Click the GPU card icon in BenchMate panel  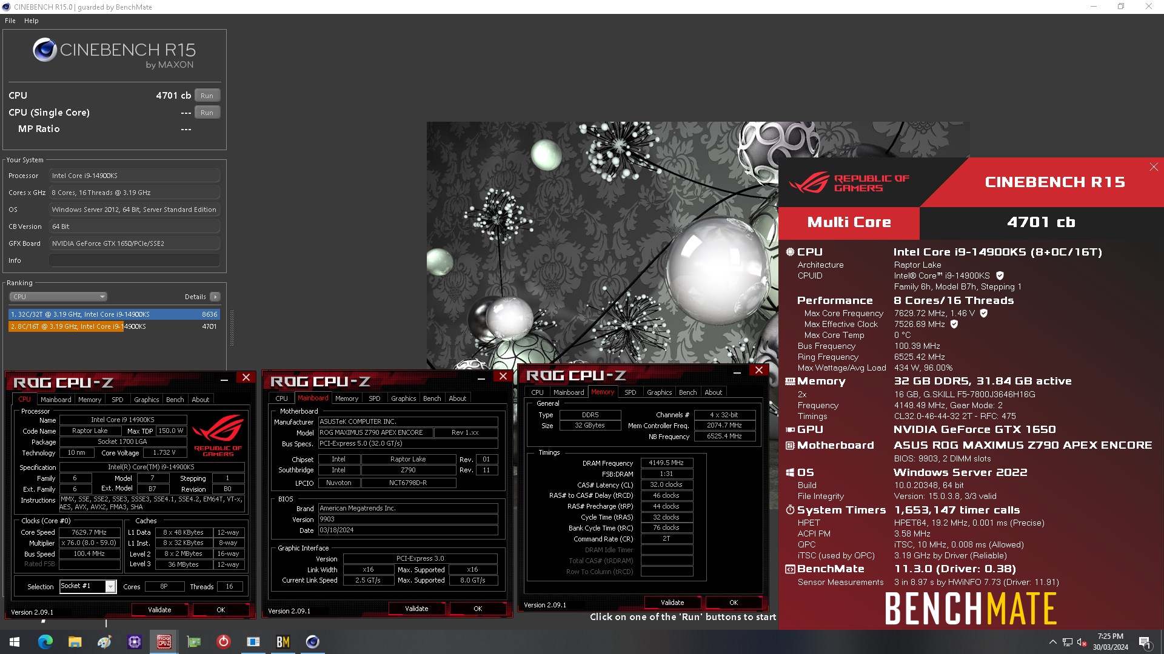pyautogui.click(x=790, y=429)
